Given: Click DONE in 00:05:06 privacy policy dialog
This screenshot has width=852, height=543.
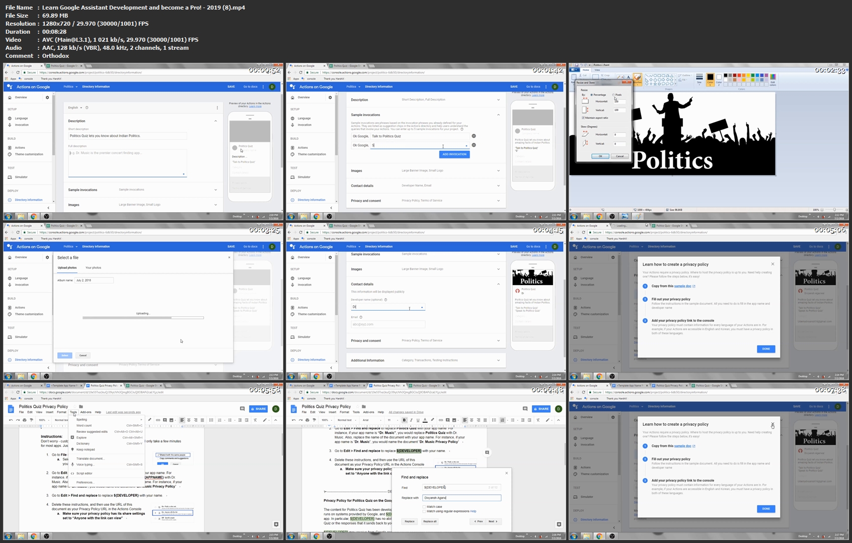Looking at the screenshot, I should [x=766, y=349].
